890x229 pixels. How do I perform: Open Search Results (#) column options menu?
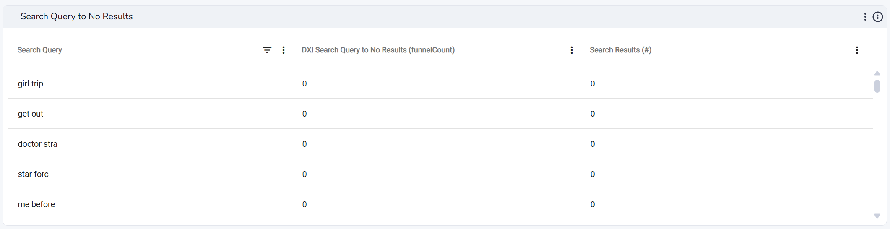tap(857, 50)
